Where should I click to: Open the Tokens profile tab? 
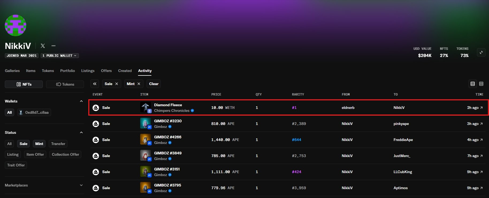point(48,71)
